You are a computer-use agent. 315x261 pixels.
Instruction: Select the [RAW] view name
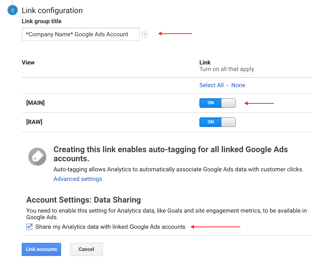point(34,122)
